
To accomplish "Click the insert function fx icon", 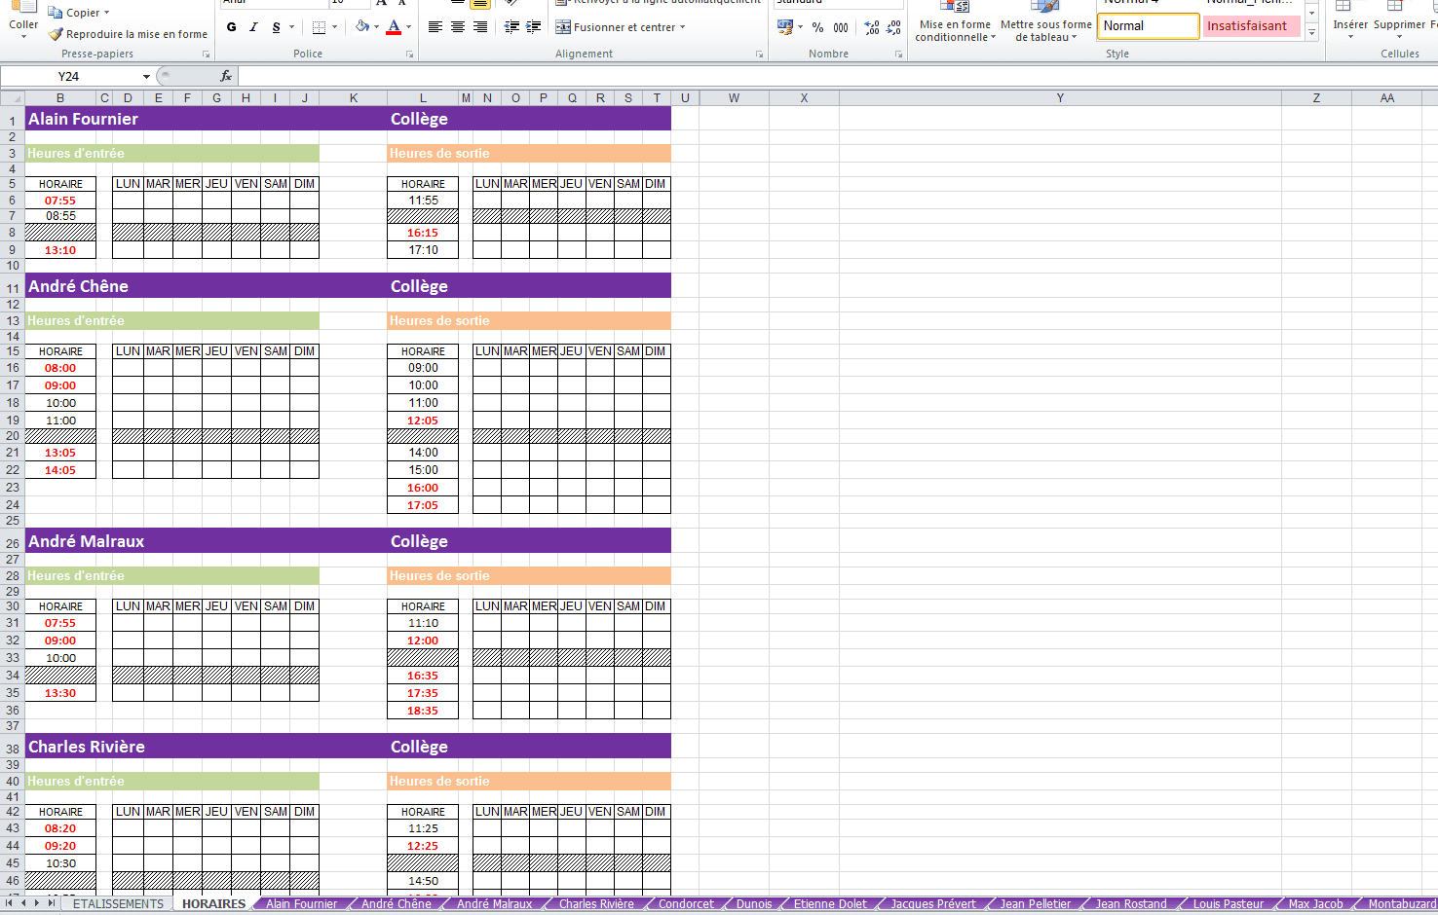I will (226, 76).
